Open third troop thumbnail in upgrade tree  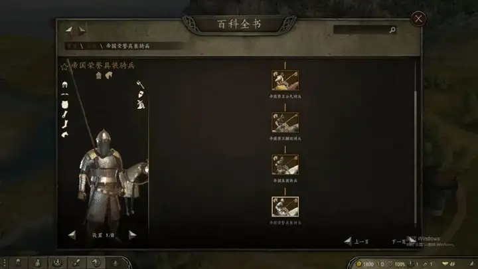(x=285, y=165)
